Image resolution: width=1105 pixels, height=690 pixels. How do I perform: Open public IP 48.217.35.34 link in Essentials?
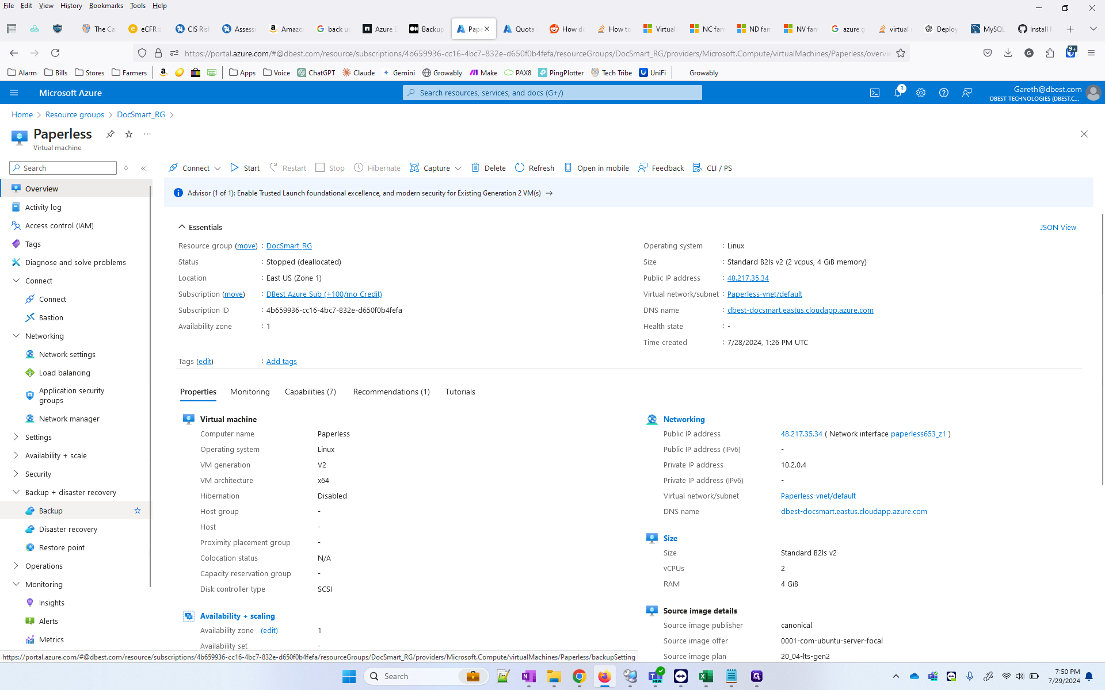[748, 278]
